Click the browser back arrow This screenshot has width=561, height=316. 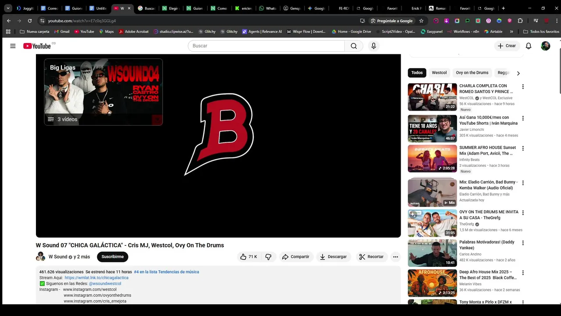(9, 21)
